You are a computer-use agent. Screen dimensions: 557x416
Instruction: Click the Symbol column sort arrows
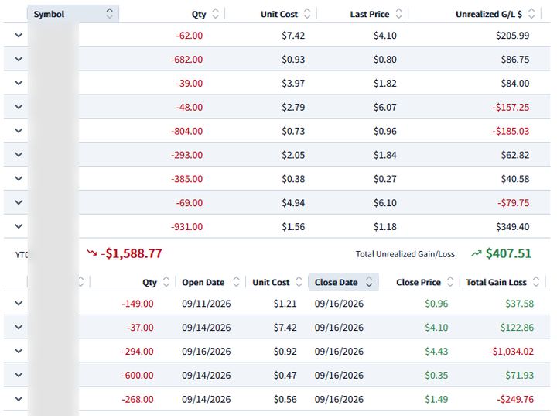coord(109,13)
